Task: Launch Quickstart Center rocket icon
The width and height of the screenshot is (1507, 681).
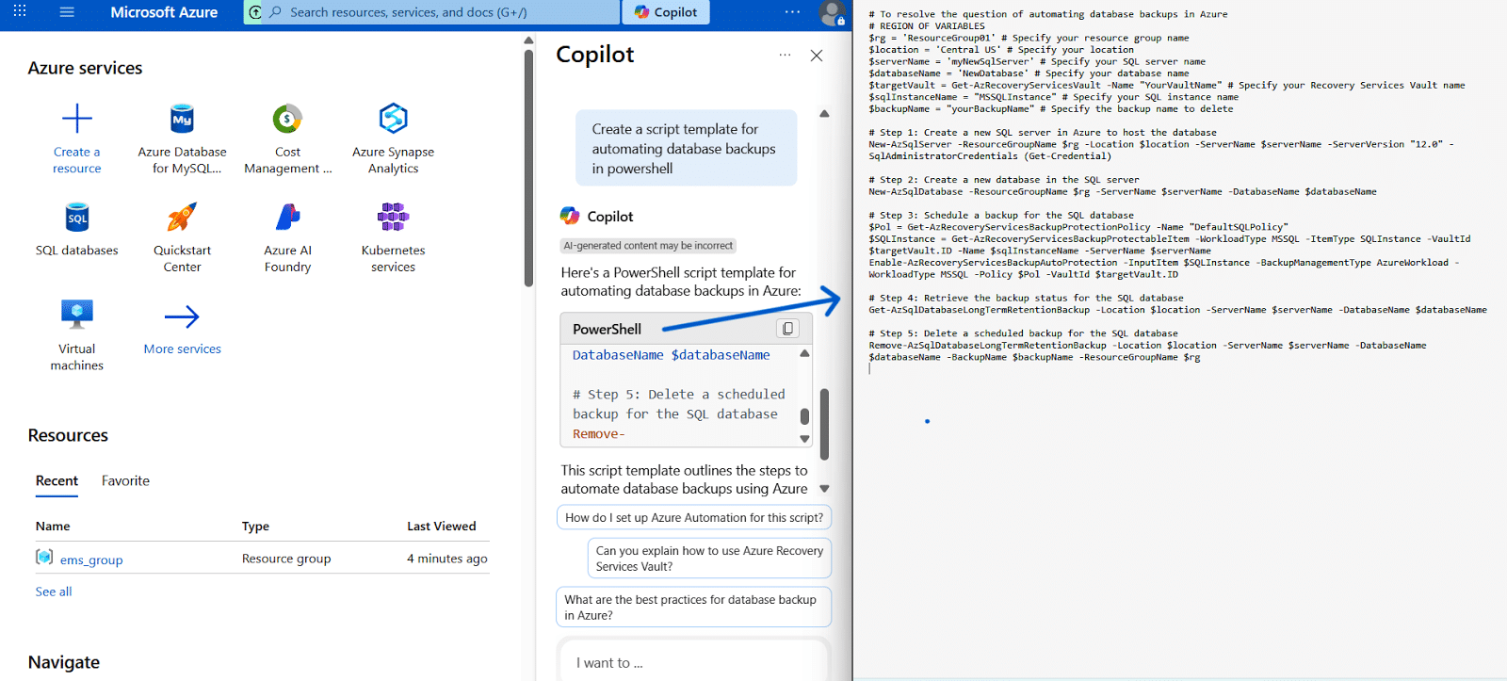Action: pos(182,218)
